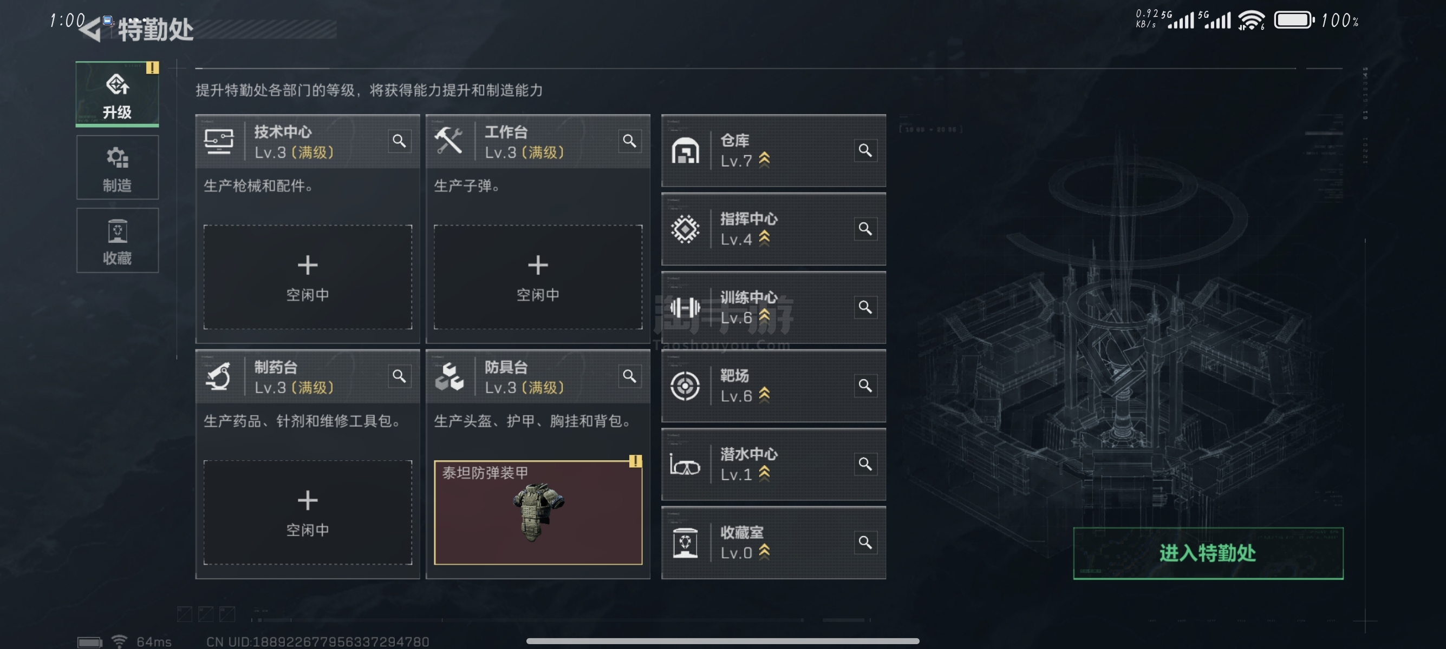Switch to the 升级 tab
Screen dimensions: 1446x649
coord(118,94)
